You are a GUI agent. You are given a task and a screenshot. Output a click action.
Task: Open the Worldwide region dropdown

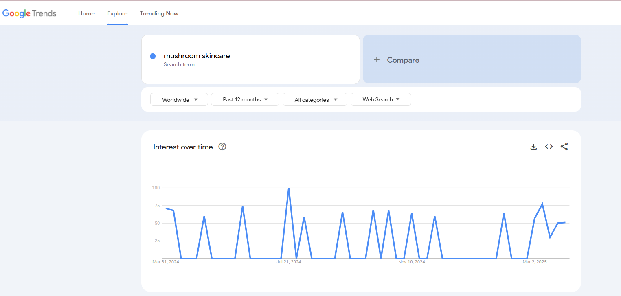(179, 99)
